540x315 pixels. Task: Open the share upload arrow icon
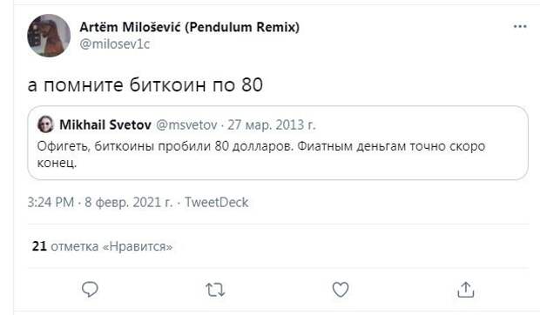(466, 289)
